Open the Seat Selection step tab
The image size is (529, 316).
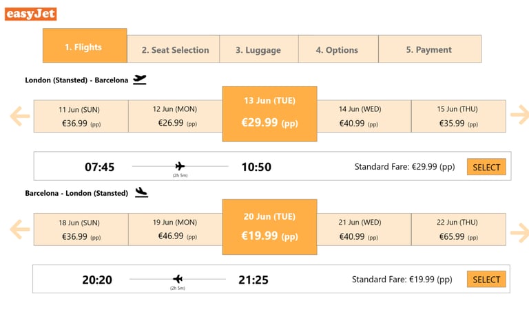(175, 49)
